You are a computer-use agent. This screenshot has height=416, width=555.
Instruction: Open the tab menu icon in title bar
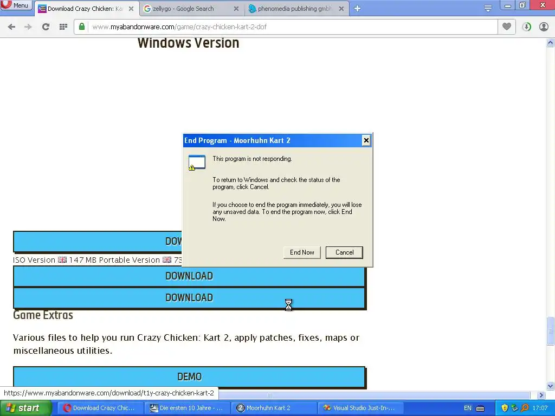[x=488, y=9]
